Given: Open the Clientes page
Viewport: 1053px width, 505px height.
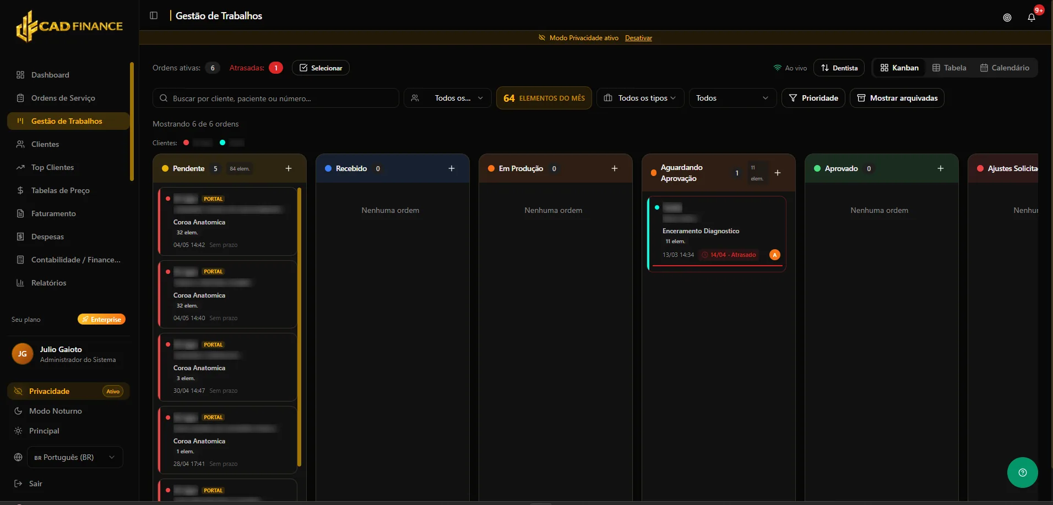Looking at the screenshot, I should pos(68,144).
